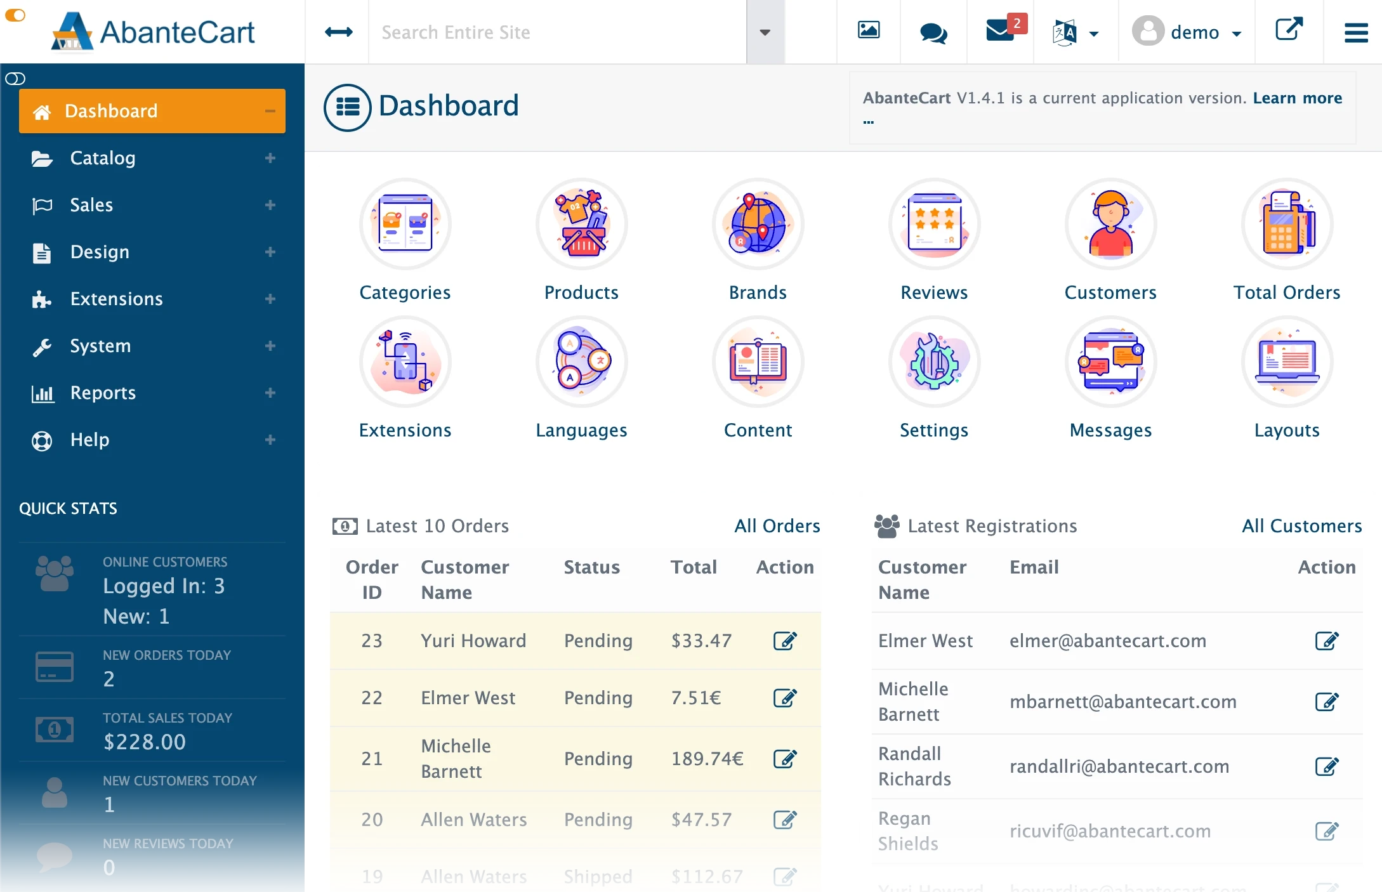
Task: Follow the Learn more link
Action: 1298,98
